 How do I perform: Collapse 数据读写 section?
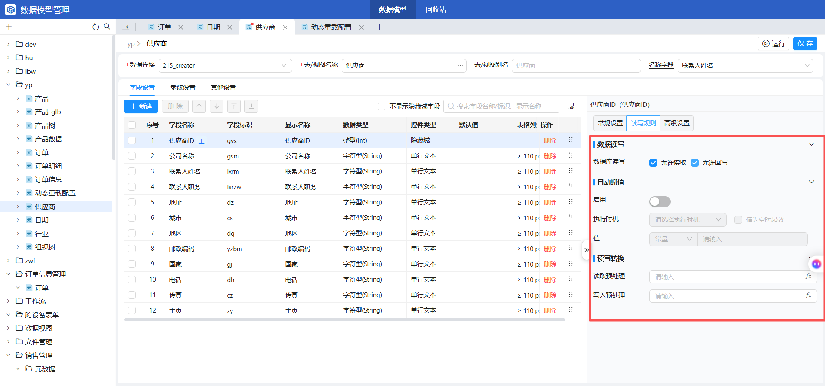point(811,144)
